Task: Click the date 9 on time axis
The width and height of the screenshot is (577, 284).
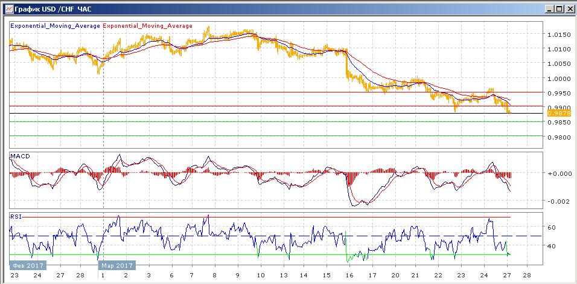Action: [237, 275]
